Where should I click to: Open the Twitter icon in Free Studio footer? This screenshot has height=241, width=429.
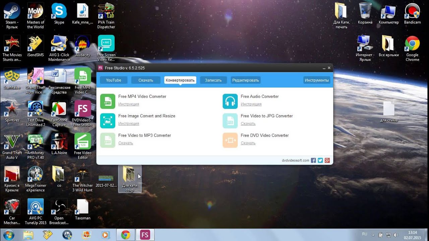320,160
